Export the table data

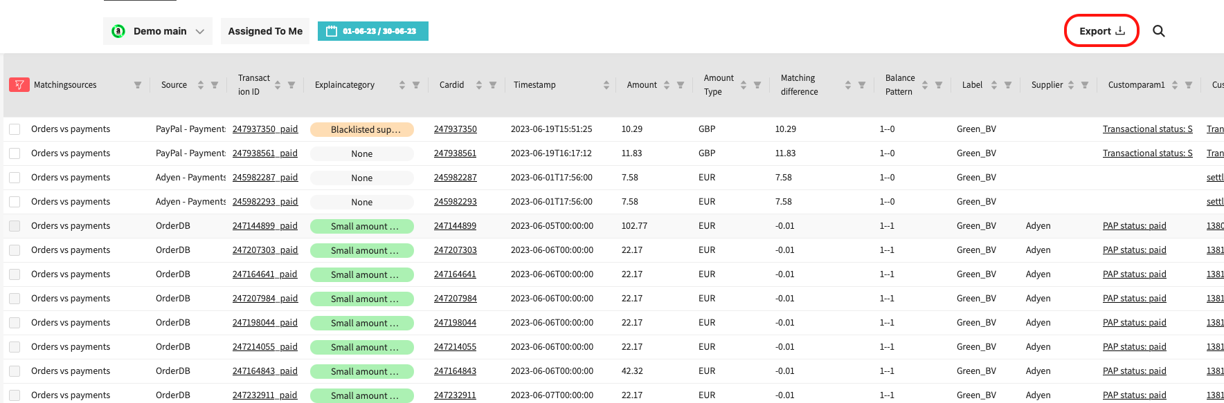click(x=1101, y=31)
